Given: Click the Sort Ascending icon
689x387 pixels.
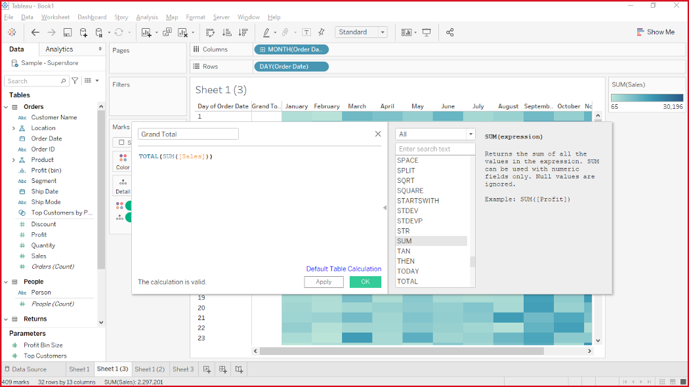Looking at the screenshot, I should coord(227,32).
